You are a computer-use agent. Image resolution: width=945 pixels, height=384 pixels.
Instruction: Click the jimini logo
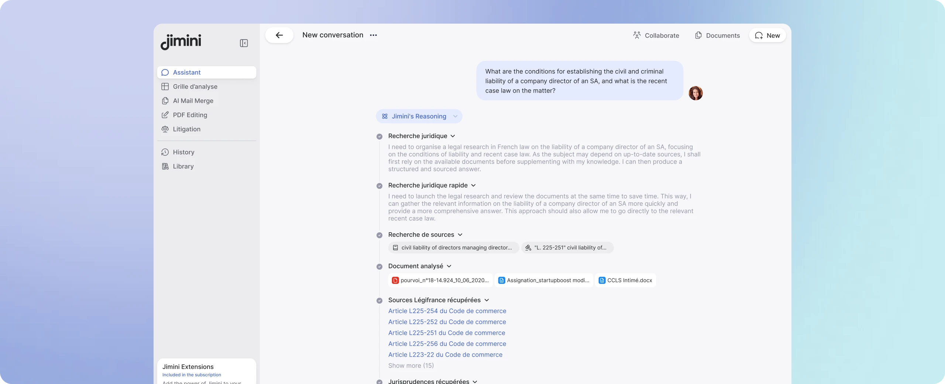click(x=181, y=42)
